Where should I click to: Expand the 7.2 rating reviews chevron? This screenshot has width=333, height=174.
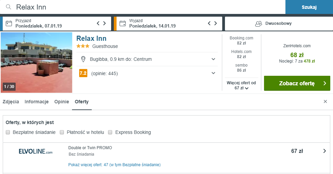[x=213, y=73]
